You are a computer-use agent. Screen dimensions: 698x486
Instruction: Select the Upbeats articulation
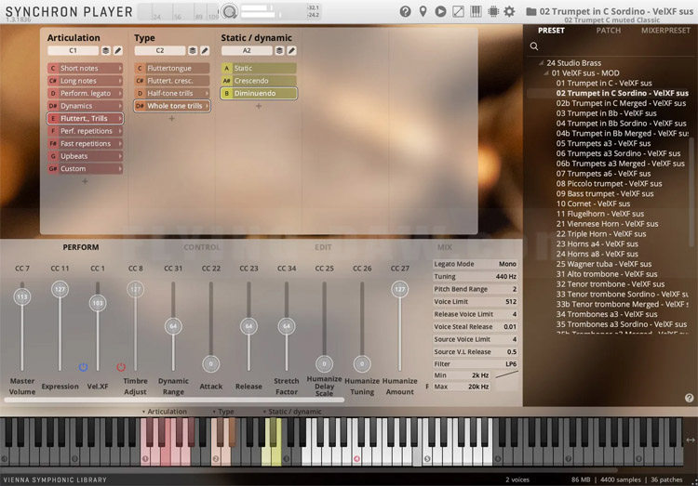[x=85, y=156]
